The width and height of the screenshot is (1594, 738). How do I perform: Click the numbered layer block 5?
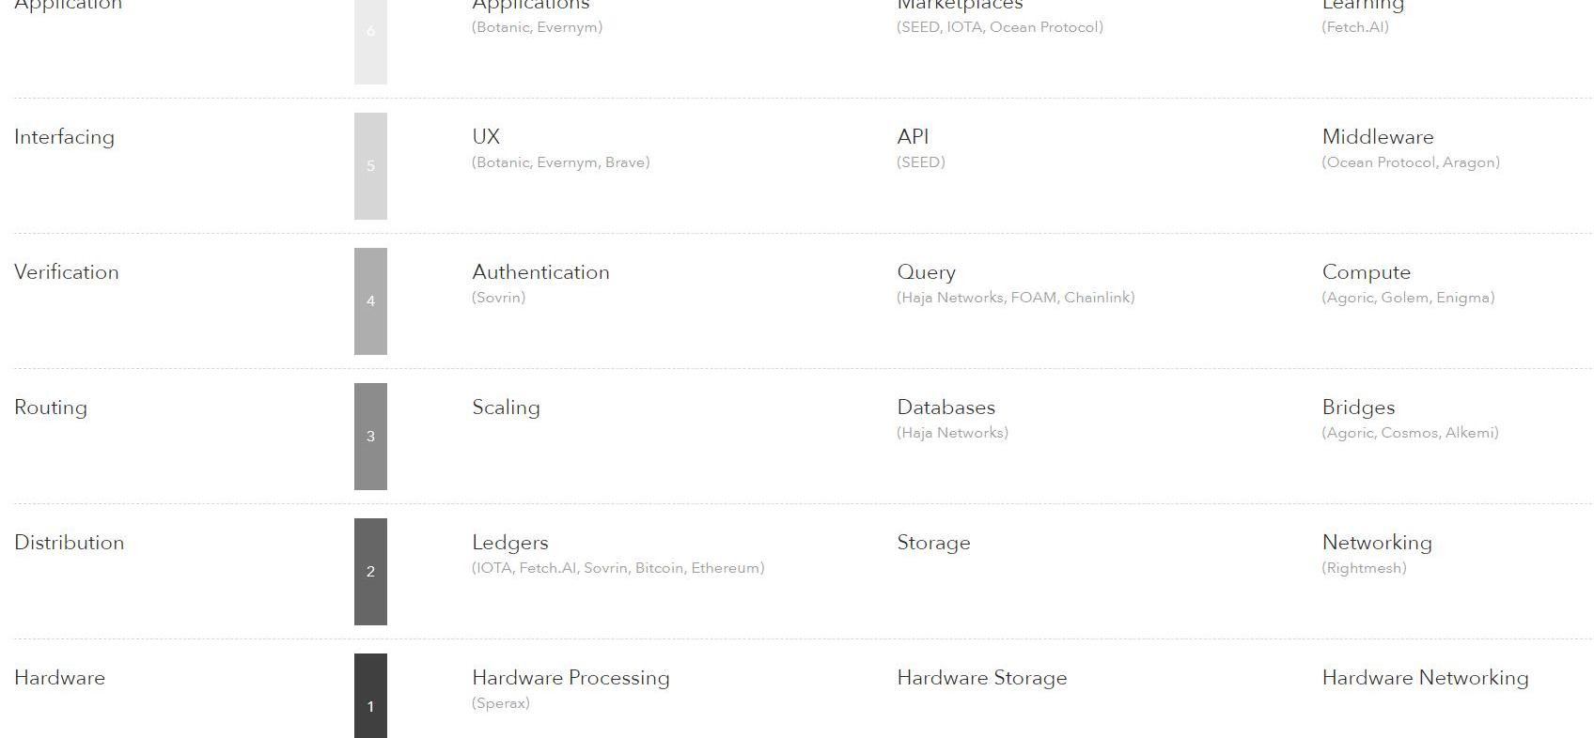coord(370,166)
